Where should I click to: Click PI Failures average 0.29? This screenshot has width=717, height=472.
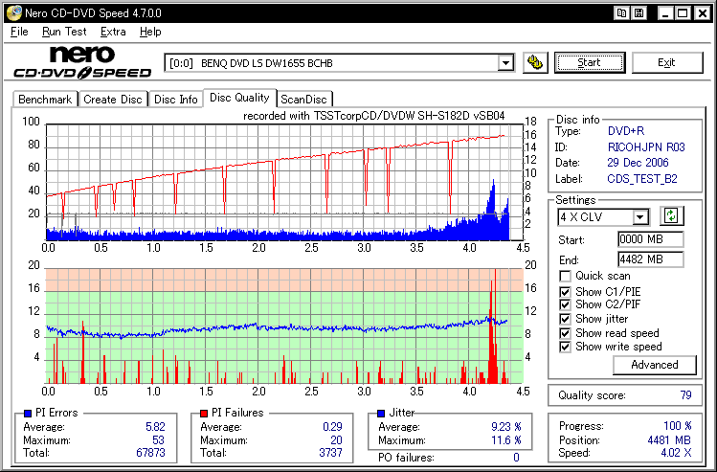(x=332, y=427)
